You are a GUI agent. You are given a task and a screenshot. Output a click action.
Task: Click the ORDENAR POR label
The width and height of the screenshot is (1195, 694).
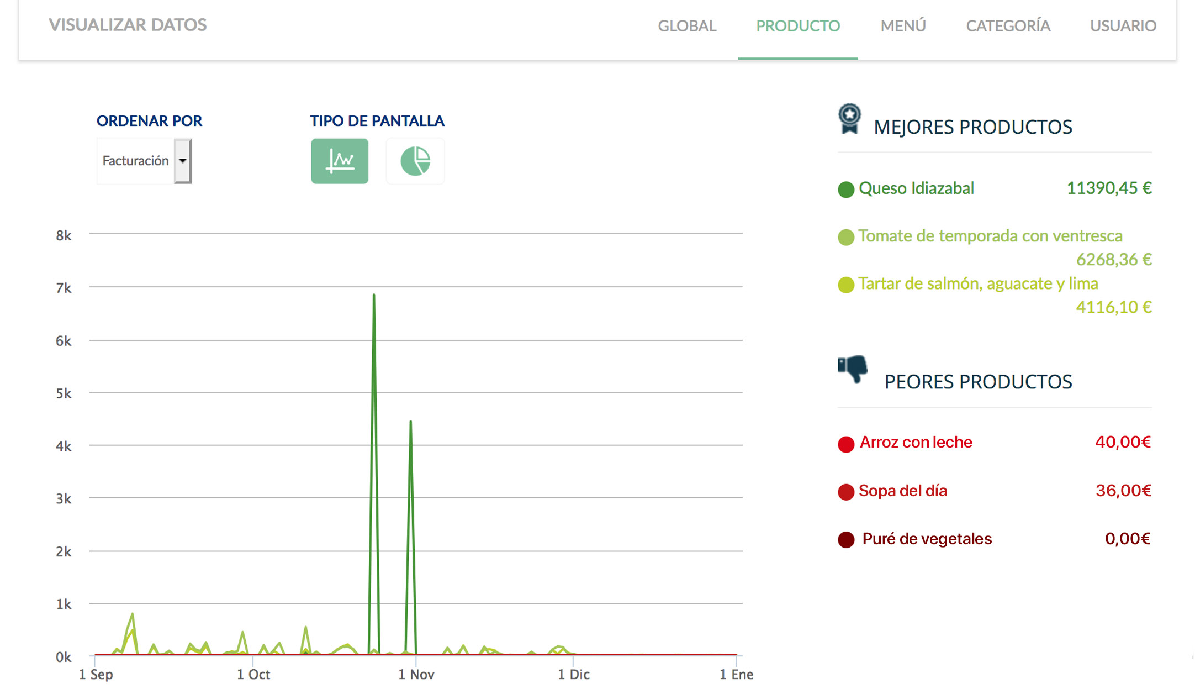coord(149,120)
